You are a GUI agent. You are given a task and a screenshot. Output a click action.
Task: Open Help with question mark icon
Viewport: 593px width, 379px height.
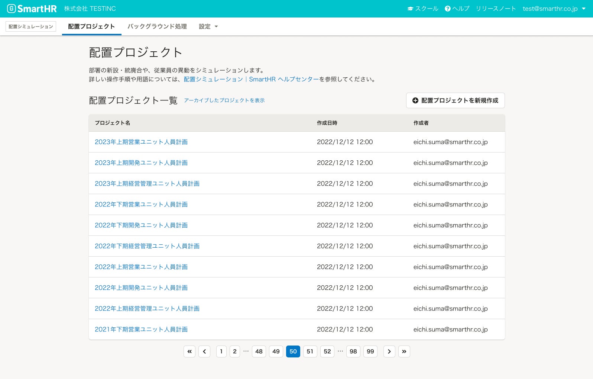pos(457,9)
